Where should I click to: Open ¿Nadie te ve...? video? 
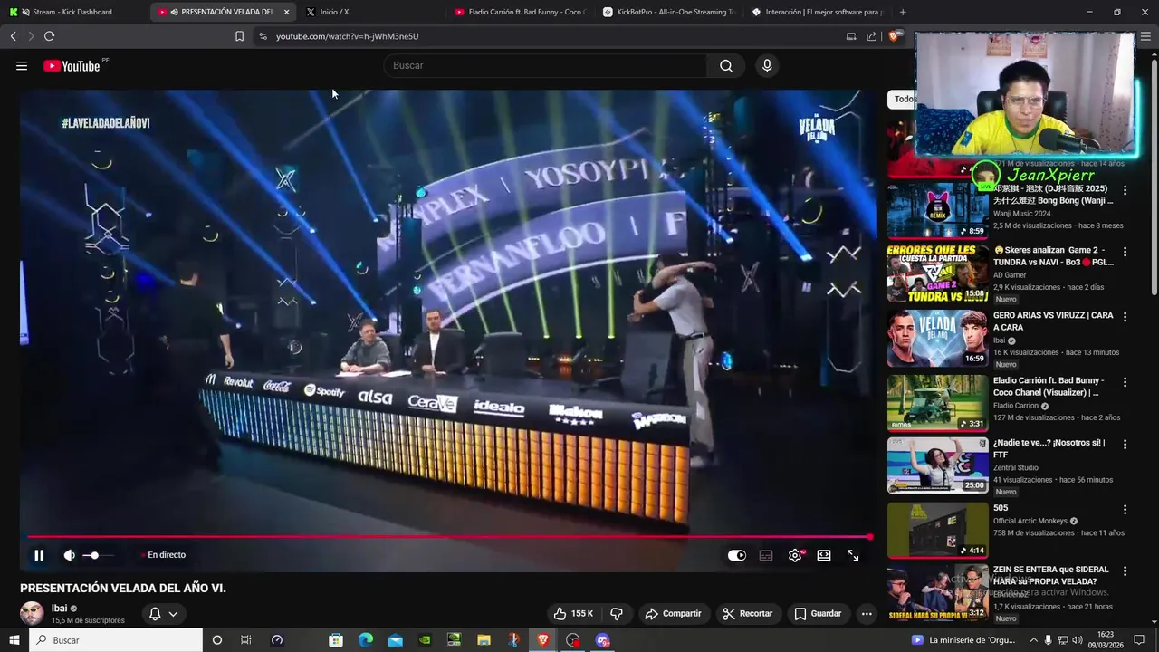click(938, 465)
